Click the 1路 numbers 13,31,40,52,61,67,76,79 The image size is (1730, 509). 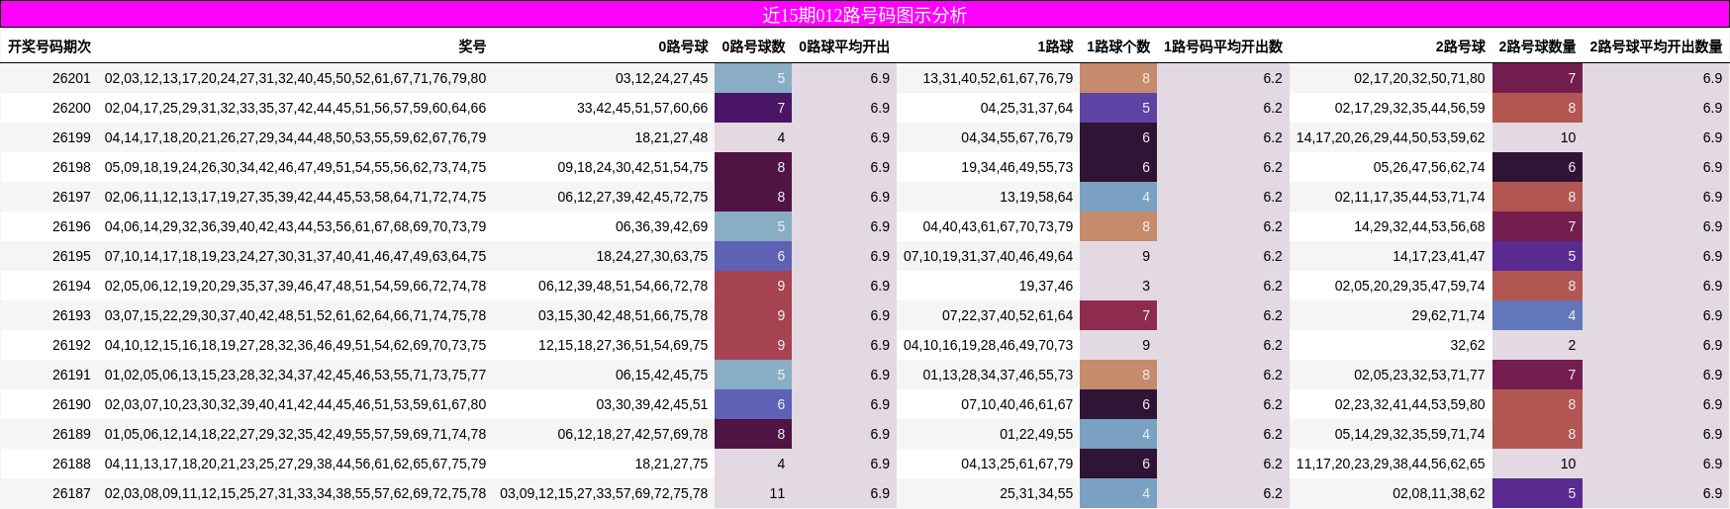[998, 78]
